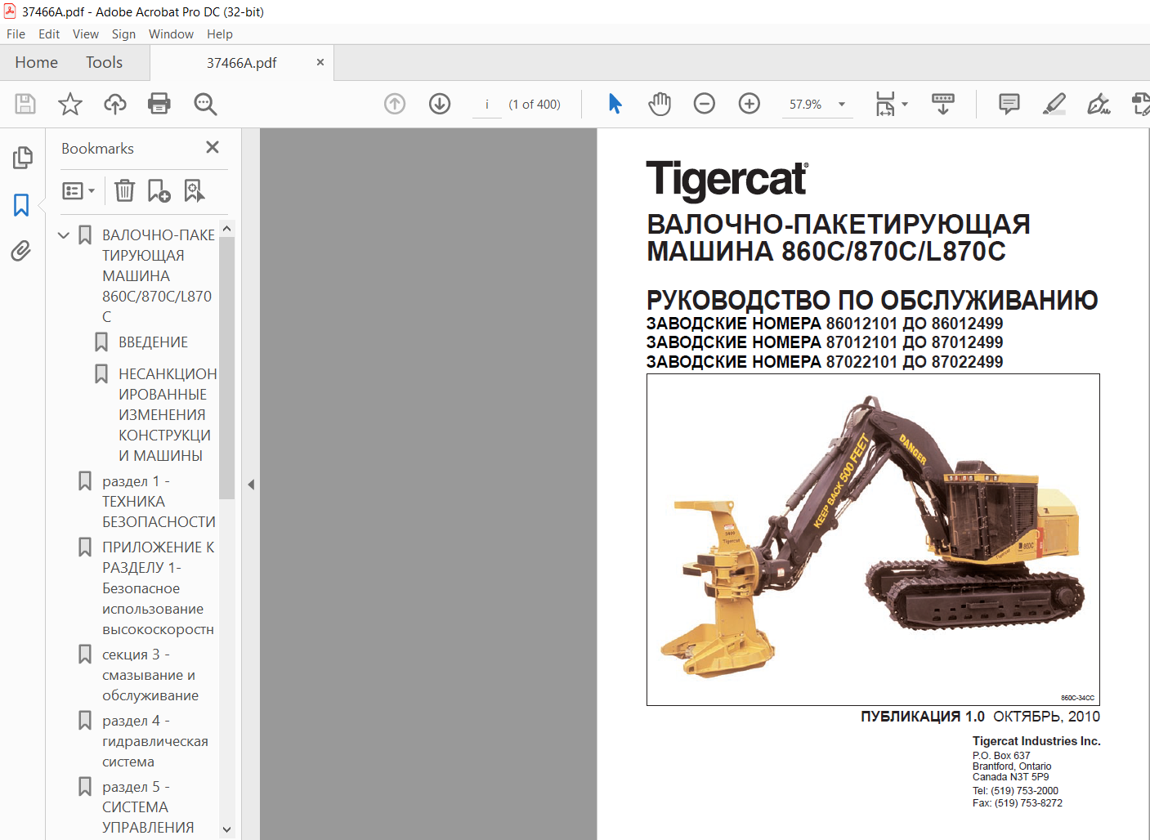Close the Bookmarks panel

(x=213, y=147)
